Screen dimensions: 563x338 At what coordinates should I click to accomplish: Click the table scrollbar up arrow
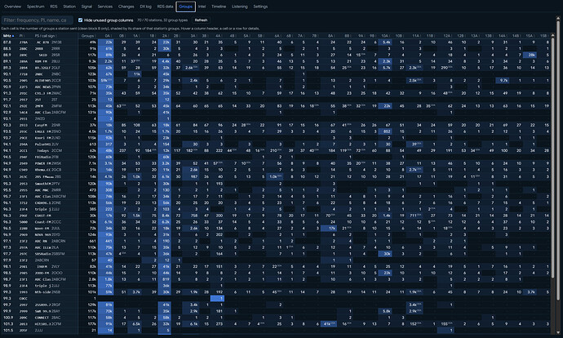(x=553, y=35)
